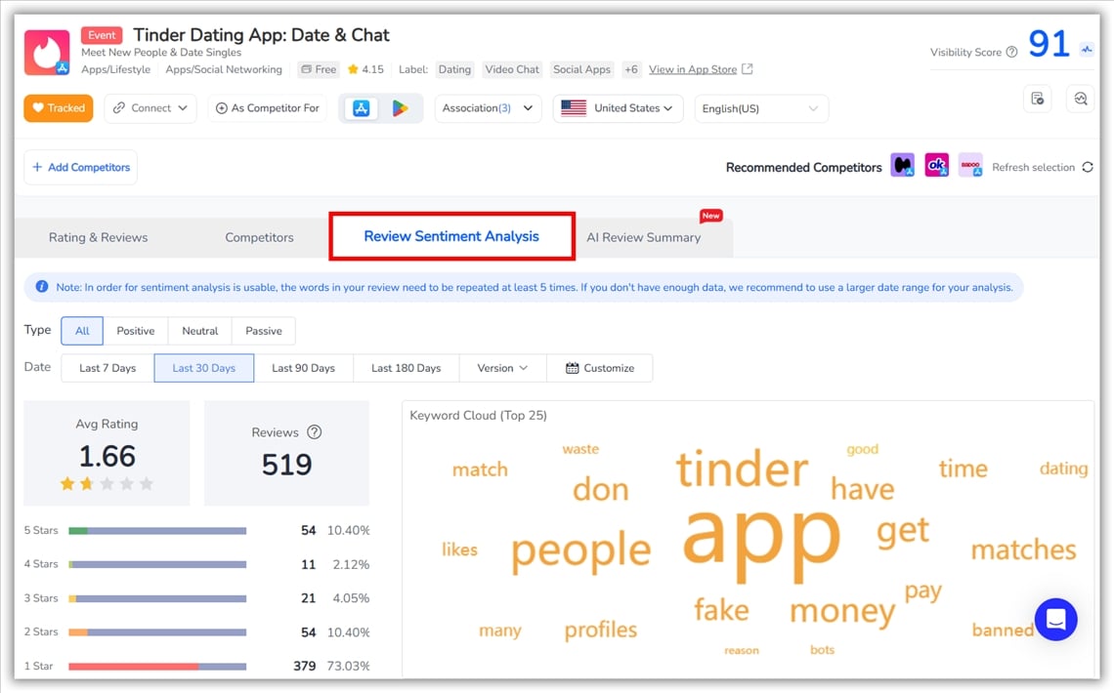Click the Visibility Score info icon
The width and height of the screenshot is (1114, 693).
(1011, 53)
